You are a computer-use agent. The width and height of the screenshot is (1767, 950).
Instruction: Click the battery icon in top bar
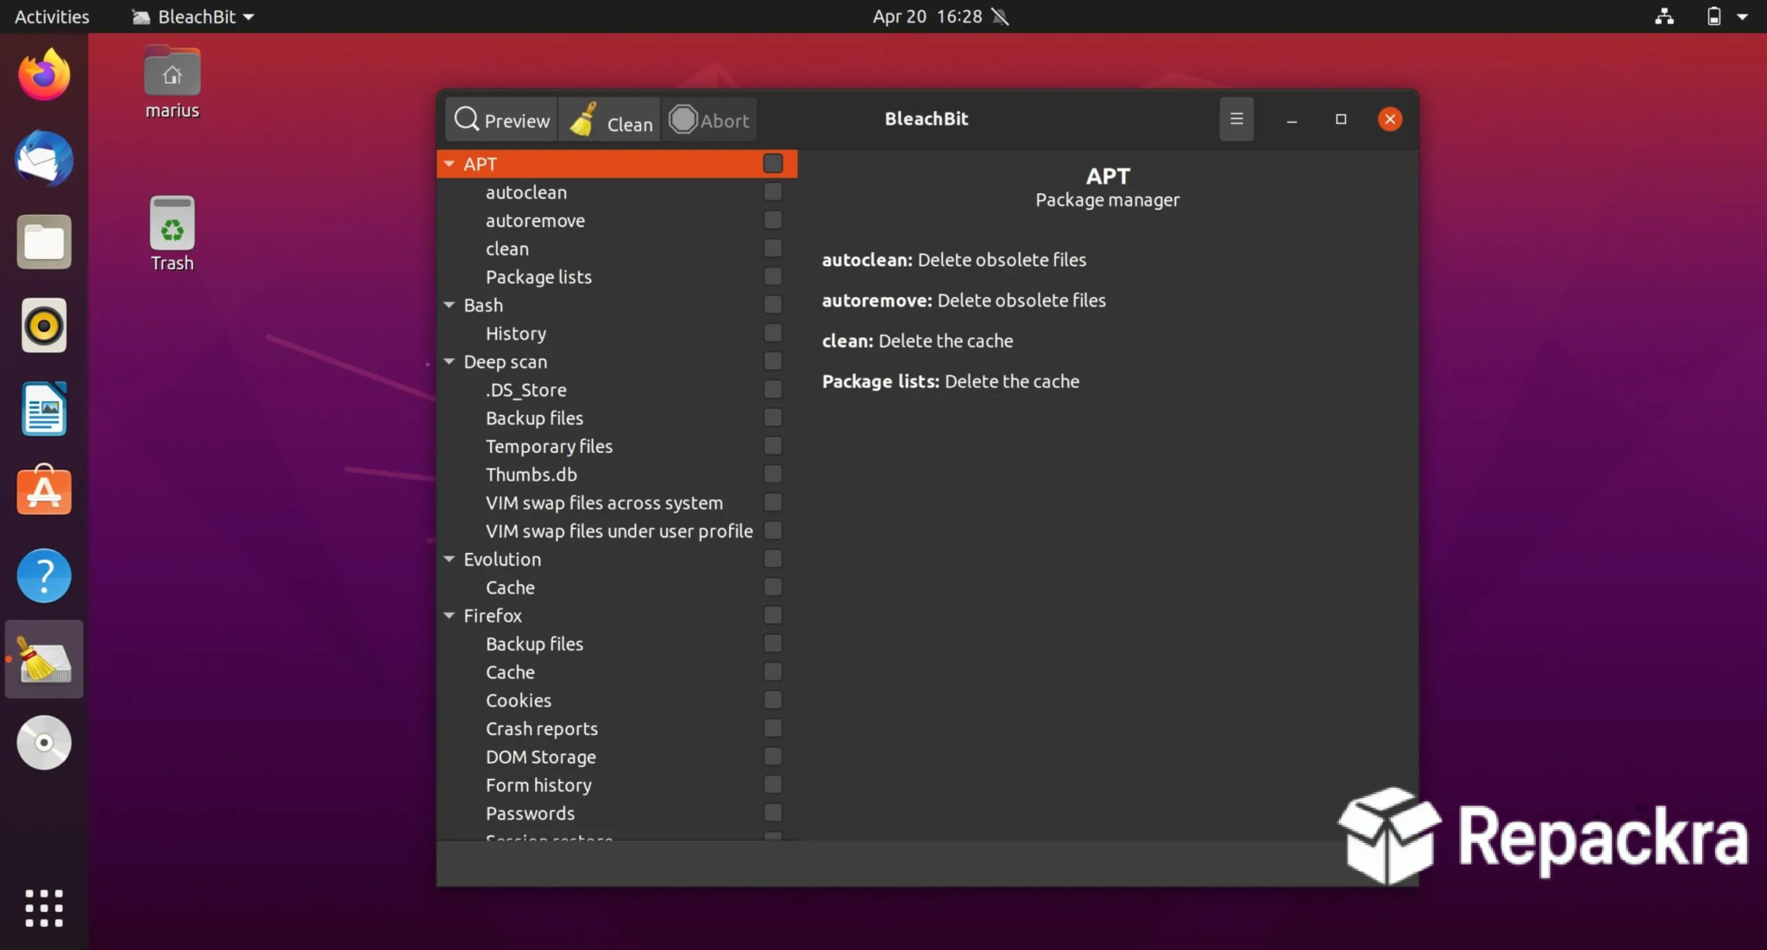tap(1714, 16)
